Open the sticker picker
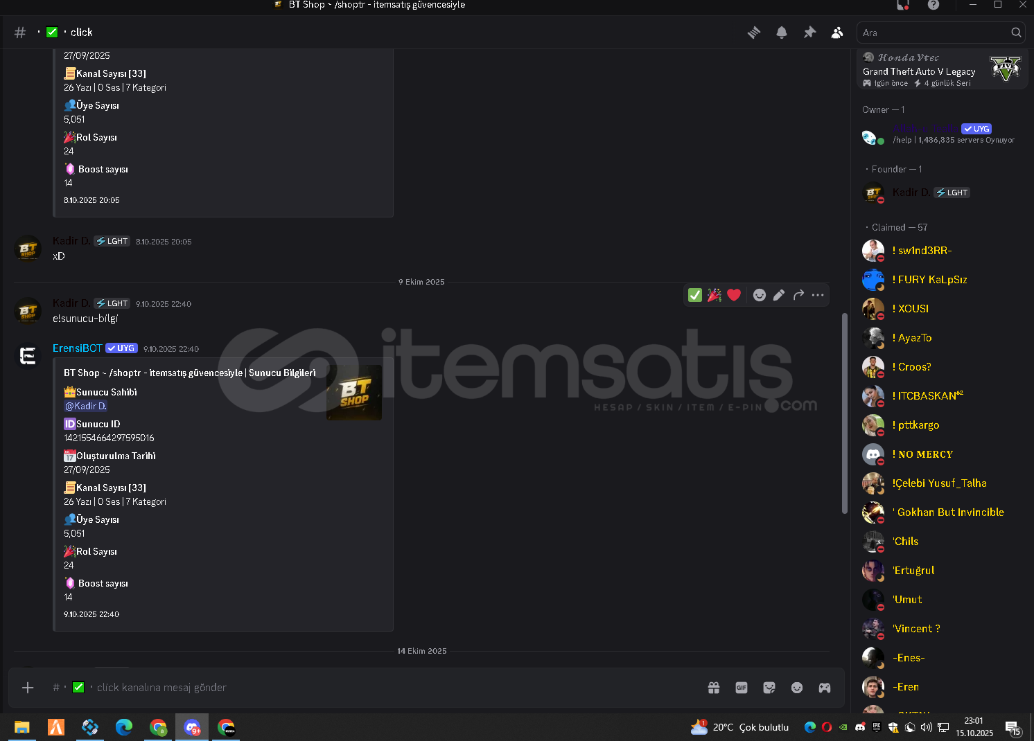Viewport: 1034px width, 741px height. 769,688
